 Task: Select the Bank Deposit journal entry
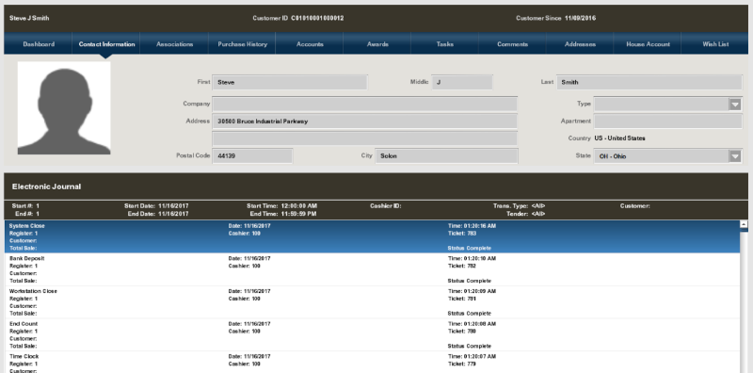[372, 269]
